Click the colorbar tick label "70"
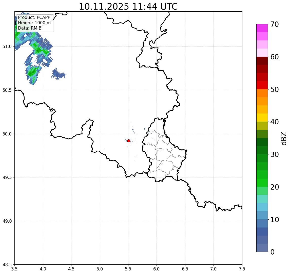Image resolution: width=290 pixels, height=274 pixels. (275, 24)
